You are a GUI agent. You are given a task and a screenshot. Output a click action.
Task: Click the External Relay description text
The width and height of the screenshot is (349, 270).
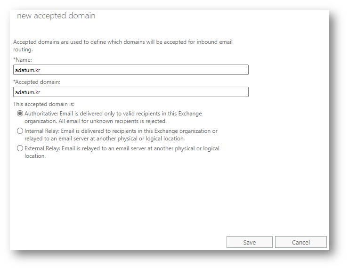[122, 152]
